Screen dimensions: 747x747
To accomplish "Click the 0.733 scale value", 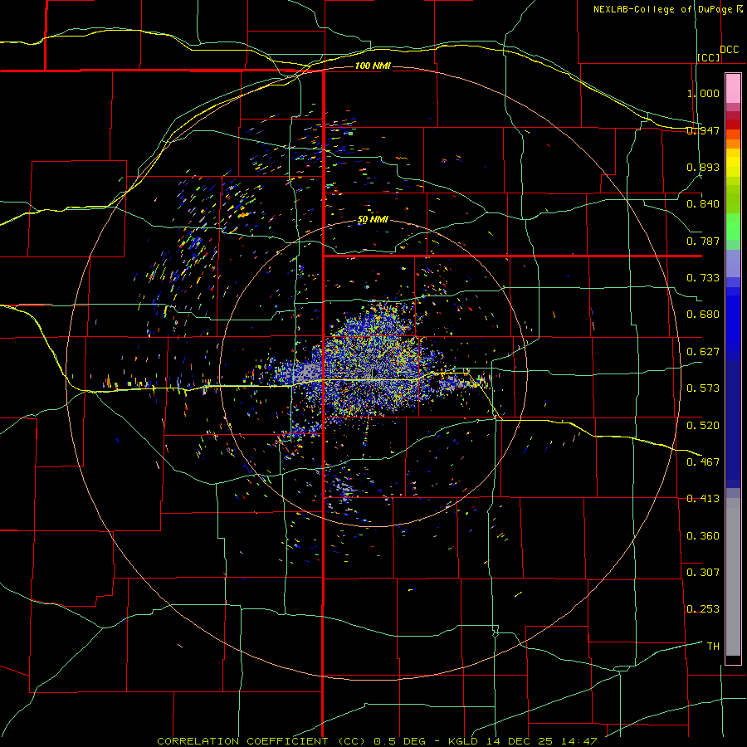I will (703, 278).
